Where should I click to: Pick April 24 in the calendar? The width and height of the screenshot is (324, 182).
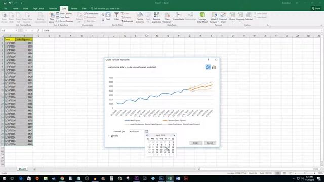149,152
